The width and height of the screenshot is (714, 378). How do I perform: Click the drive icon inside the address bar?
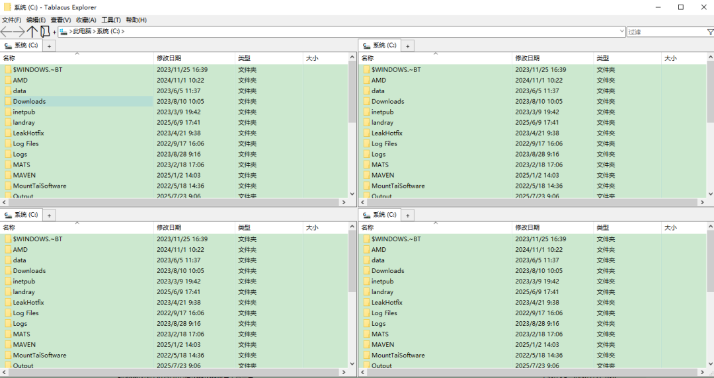coord(63,32)
